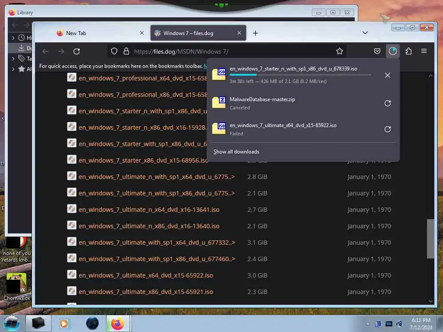Open en_windows_7_professional_x64_dvd link

point(143,78)
